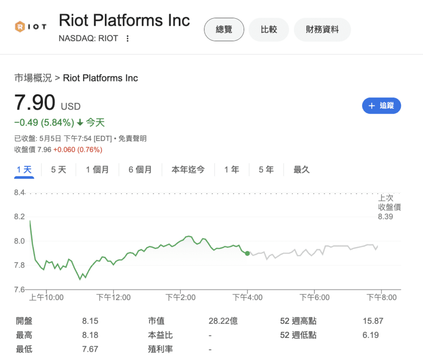
Task: Open the 市場概況 breadcrumb link
Action: click(33, 78)
